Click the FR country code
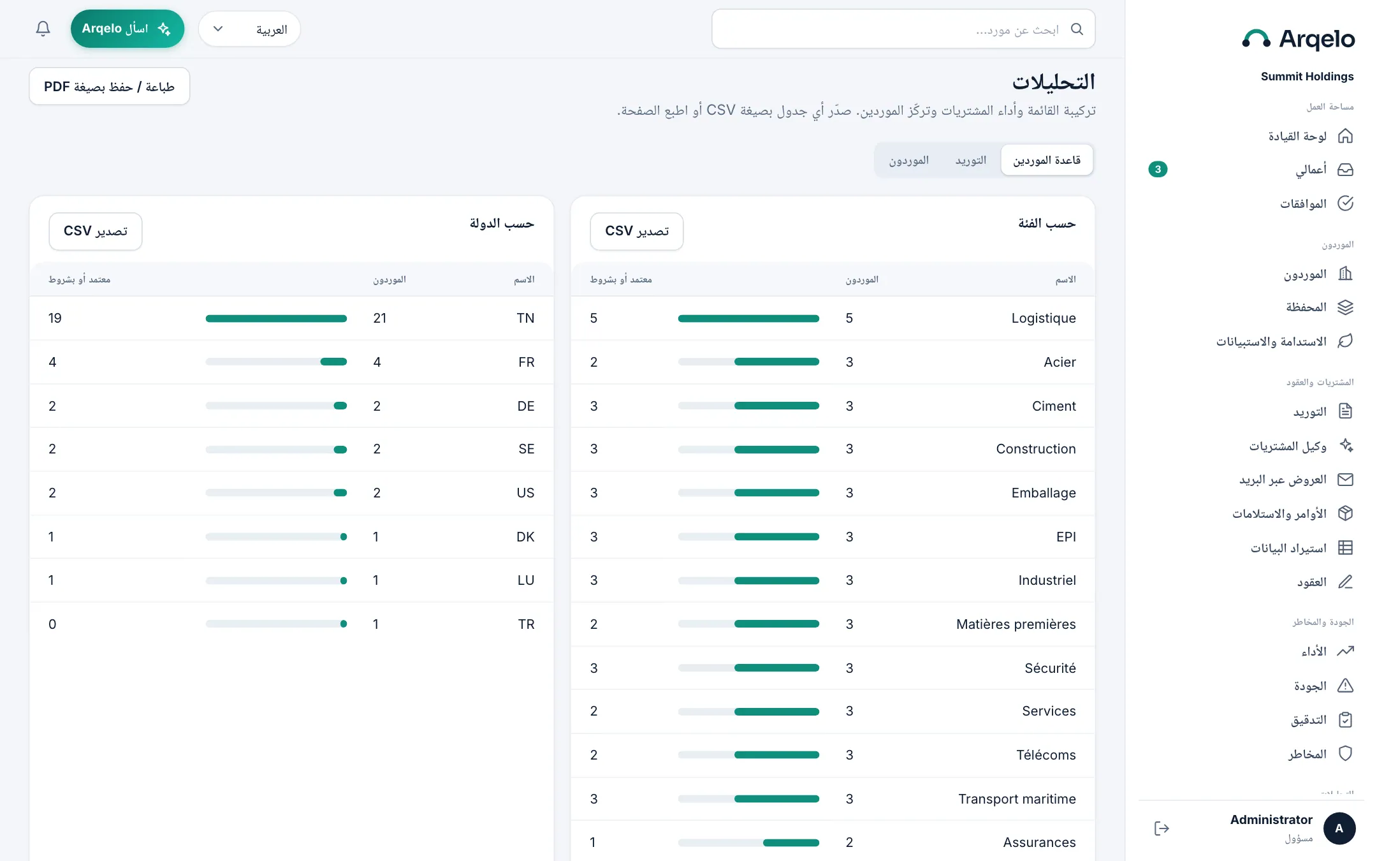The width and height of the screenshot is (1377, 861). [x=526, y=362]
